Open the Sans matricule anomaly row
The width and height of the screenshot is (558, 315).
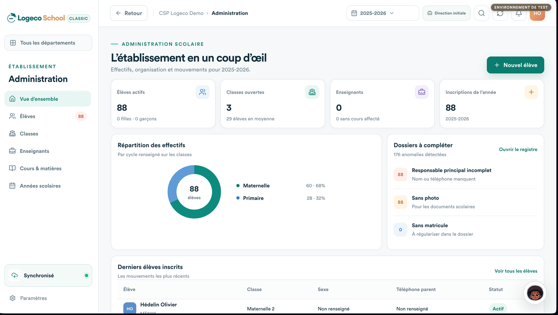466,230
